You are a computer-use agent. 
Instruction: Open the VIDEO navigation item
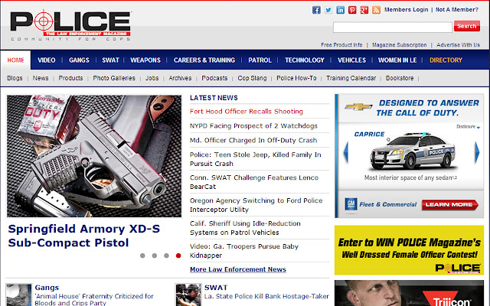coord(47,60)
